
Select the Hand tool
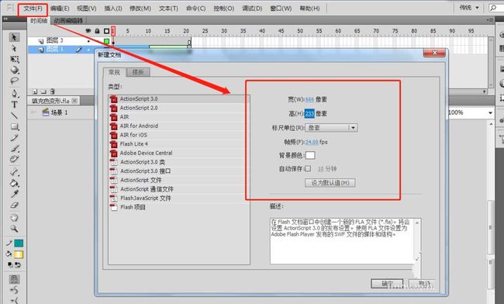(x=14, y=218)
